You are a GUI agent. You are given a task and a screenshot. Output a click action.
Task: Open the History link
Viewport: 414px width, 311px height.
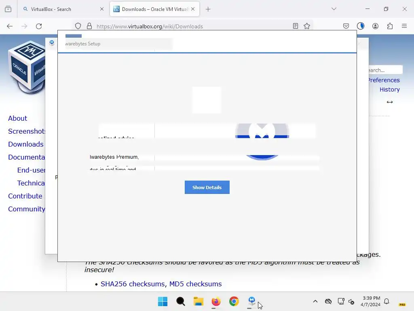click(389, 89)
